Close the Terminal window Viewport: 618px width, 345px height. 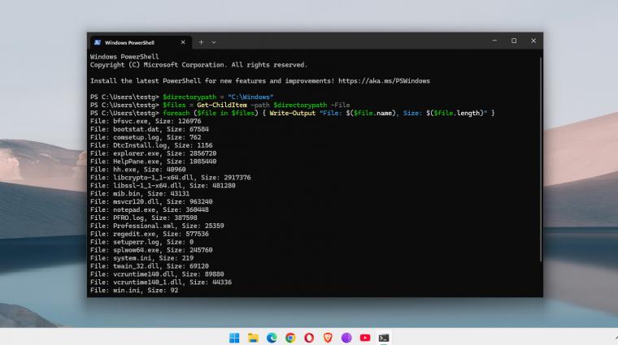533,41
